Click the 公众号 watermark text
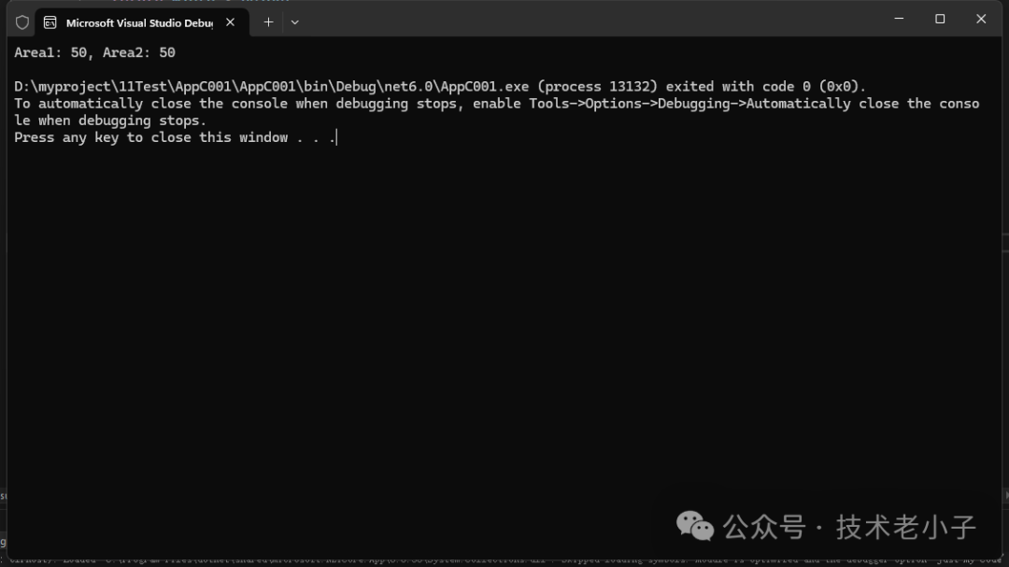1009x567 pixels. point(764,527)
